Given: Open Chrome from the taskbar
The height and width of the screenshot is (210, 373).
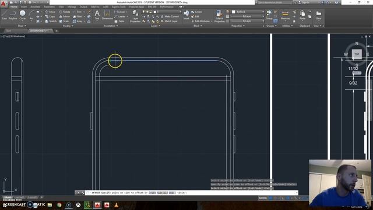Looking at the screenshot, I should (x=59, y=205).
